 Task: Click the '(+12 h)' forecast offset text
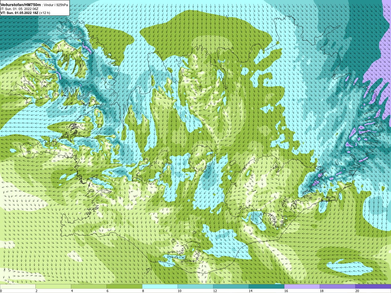[x=45, y=13]
